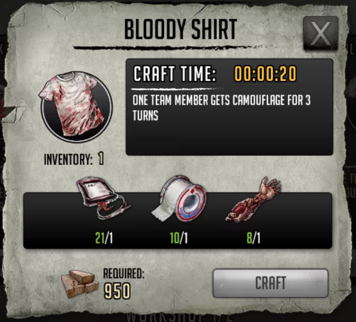
Task: Click the 10/1 bandage count
Action: point(179,238)
